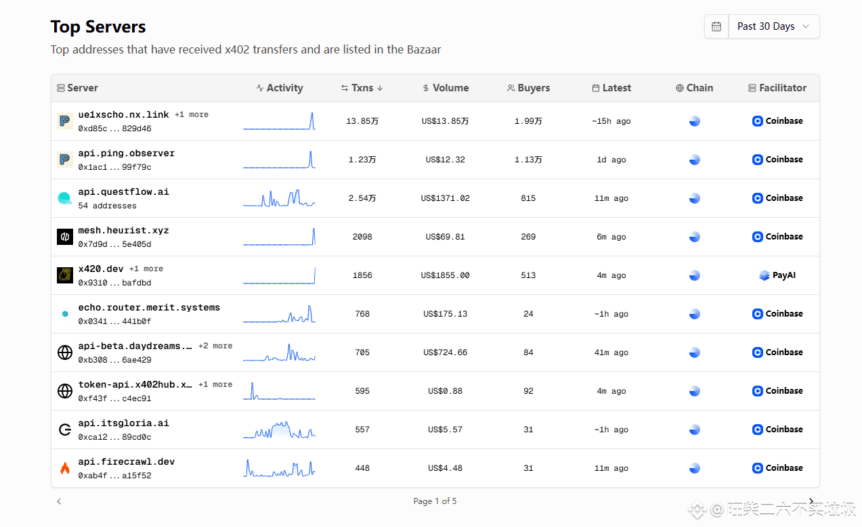Viewport: 862px width, 527px height.
Task: Expand "+1 more" next to ue1xscho.nx.link
Action: click(192, 114)
